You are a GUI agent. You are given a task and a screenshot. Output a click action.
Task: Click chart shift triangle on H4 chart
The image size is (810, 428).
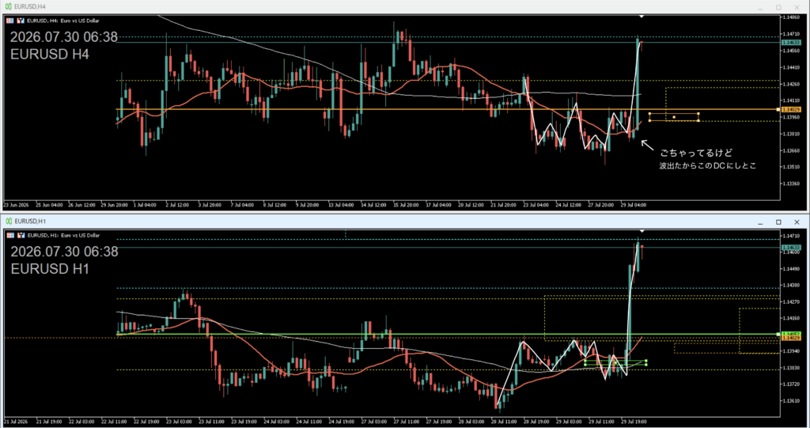pyautogui.click(x=641, y=17)
